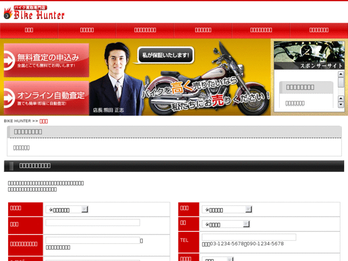Click the text field in left table's second row
Viewport: 348px width, 261px height.
[93, 223]
